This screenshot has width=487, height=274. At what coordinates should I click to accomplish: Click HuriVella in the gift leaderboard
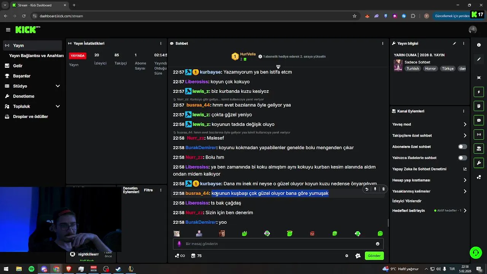[248, 54]
